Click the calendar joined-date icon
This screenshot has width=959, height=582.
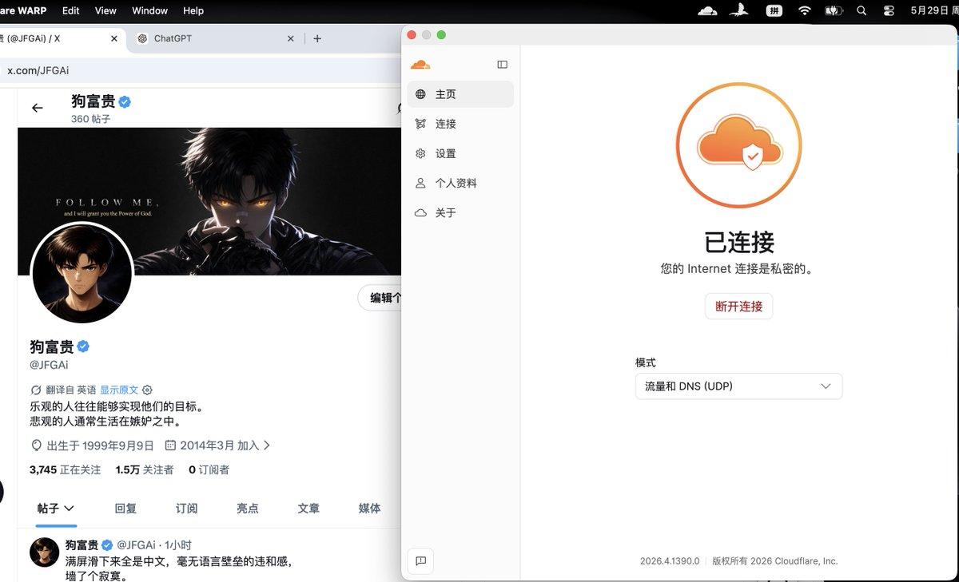tap(170, 445)
